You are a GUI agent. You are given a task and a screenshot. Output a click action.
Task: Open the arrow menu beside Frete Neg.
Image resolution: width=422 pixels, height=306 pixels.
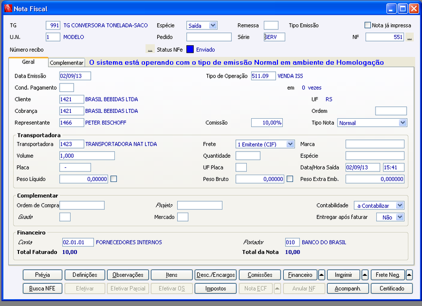pos(408,274)
